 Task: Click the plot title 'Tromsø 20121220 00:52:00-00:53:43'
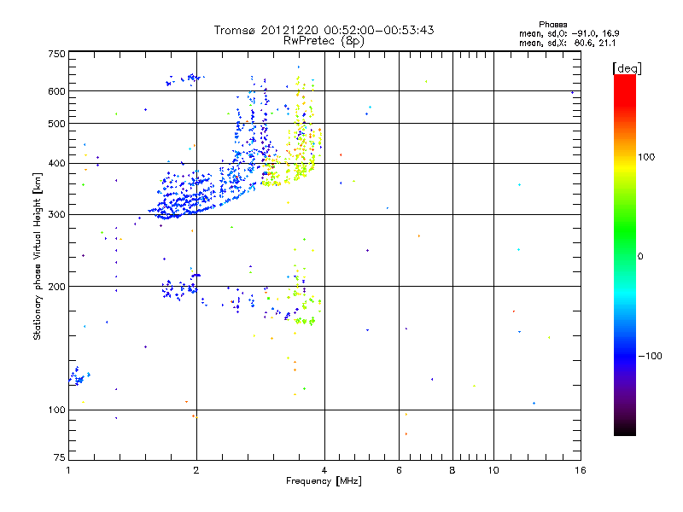[x=324, y=30]
